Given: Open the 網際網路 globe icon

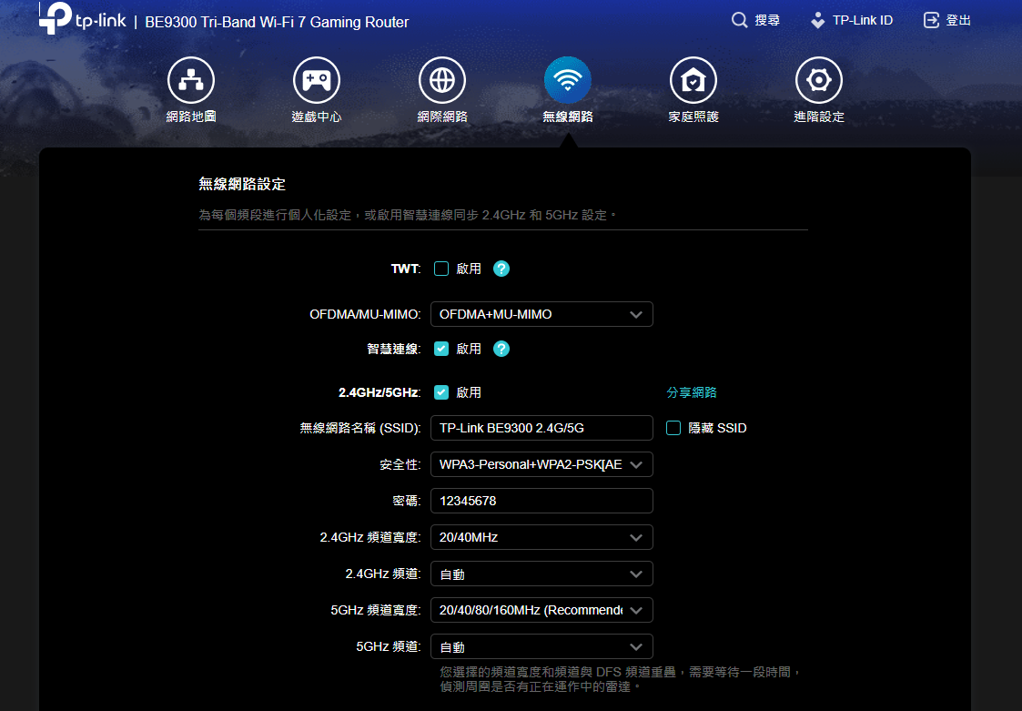Looking at the screenshot, I should [442, 80].
